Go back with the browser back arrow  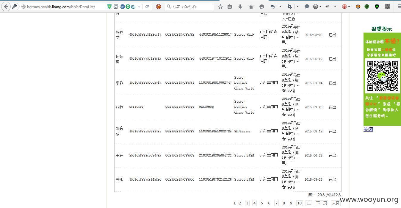(6, 6)
